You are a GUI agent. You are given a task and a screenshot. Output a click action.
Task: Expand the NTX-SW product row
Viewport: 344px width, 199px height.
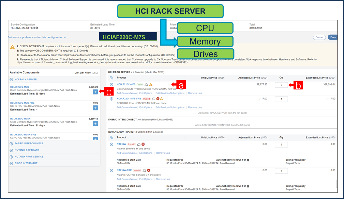point(111,144)
